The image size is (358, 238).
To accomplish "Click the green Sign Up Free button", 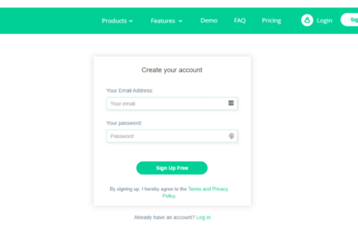I will pyautogui.click(x=172, y=168).
